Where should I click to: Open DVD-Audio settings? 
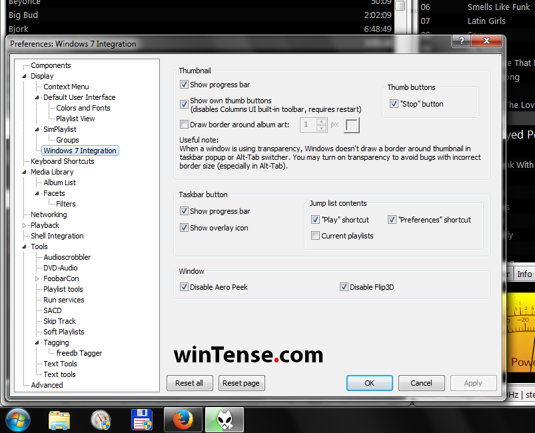coord(61,268)
